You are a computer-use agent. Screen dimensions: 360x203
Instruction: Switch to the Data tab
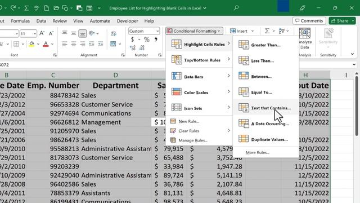(41, 21)
